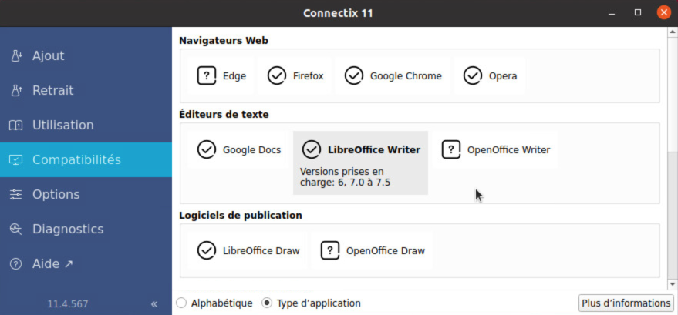Click the Aide question mark icon

coord(16,264)
